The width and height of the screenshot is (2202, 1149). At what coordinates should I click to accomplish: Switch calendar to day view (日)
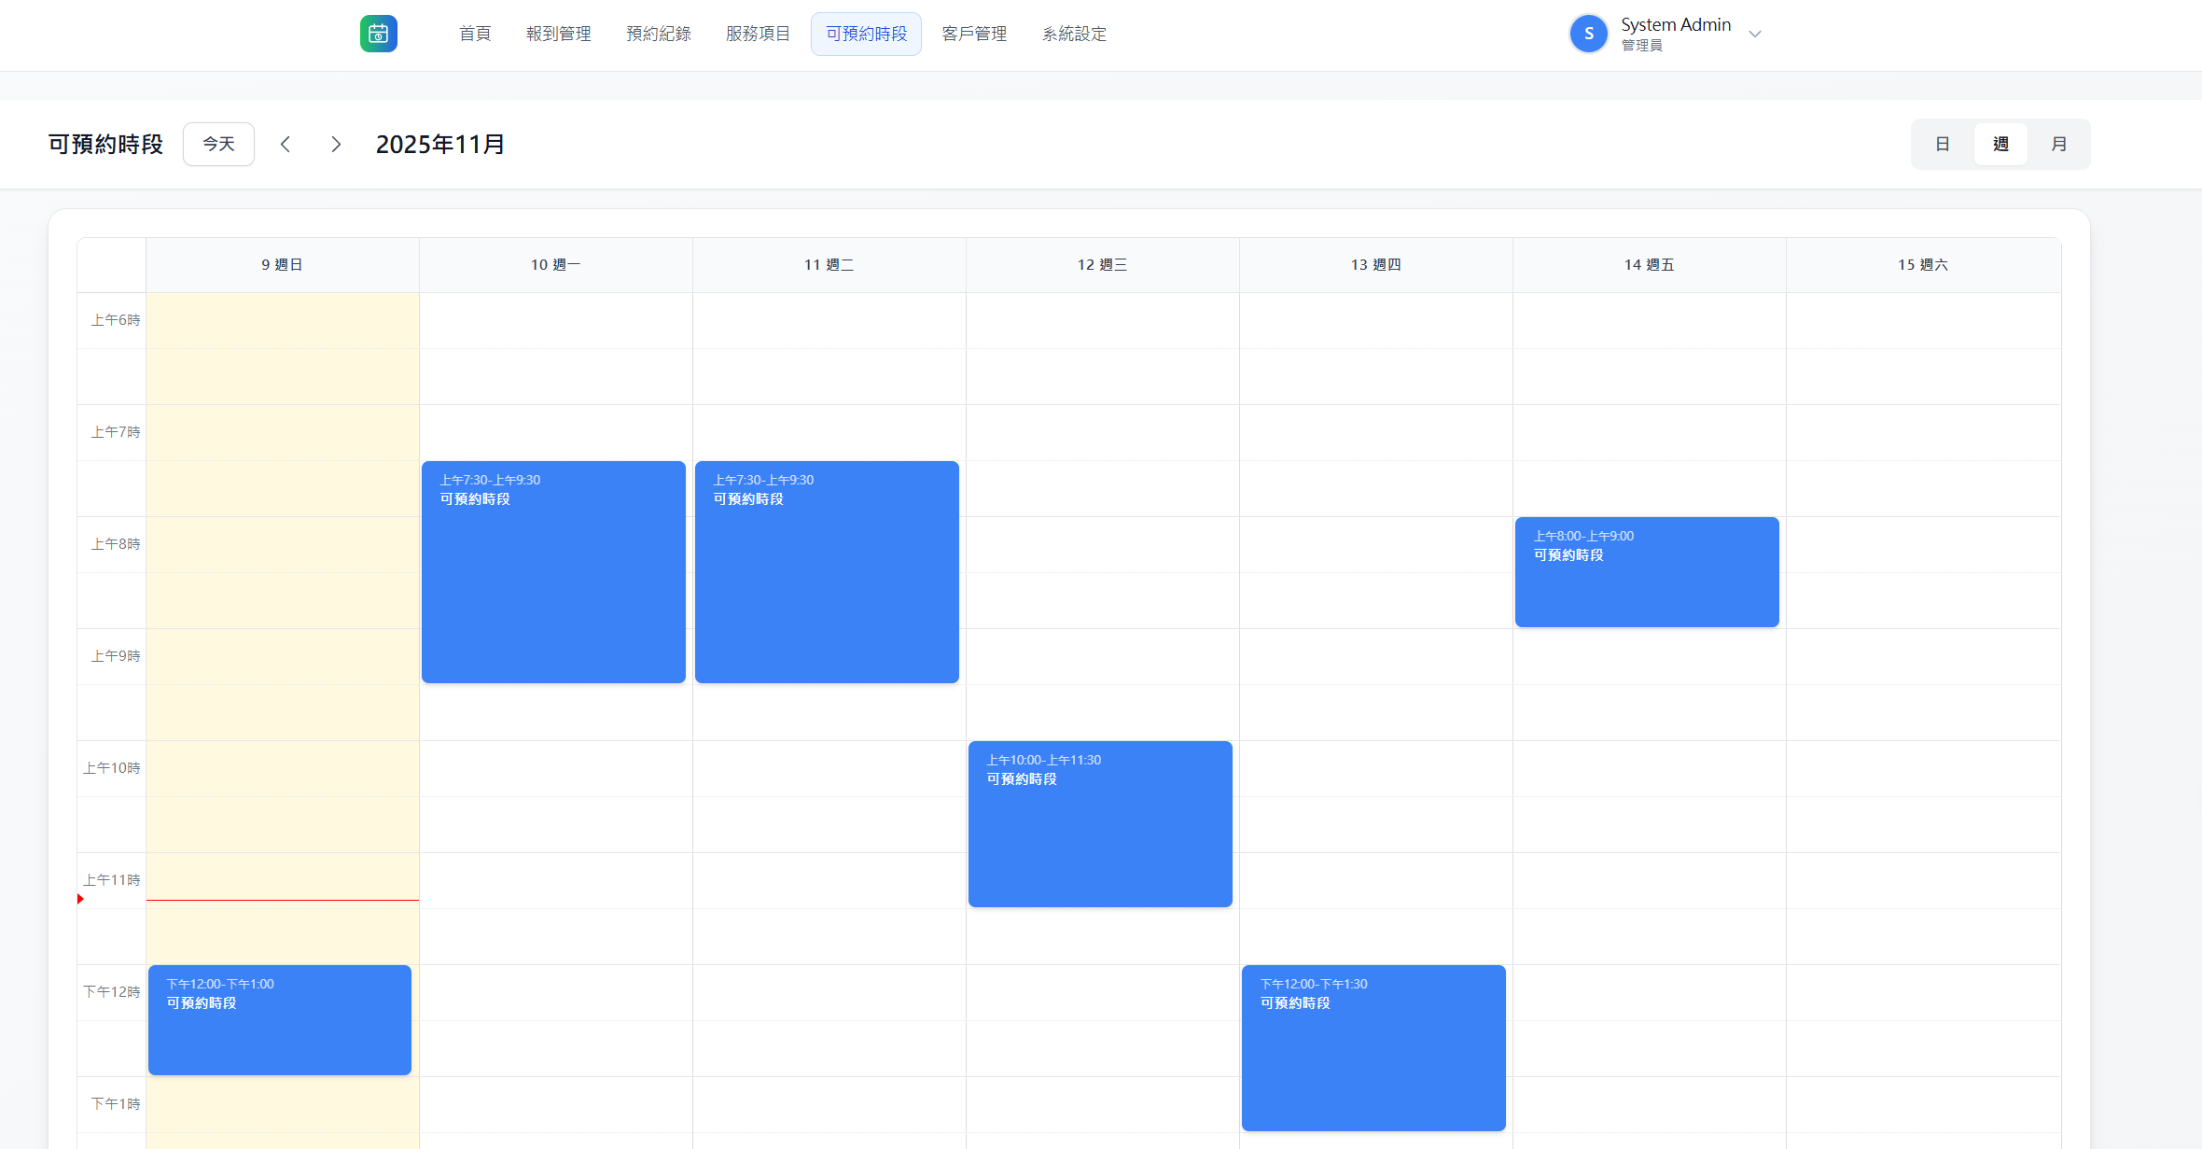coord(1943,145)
